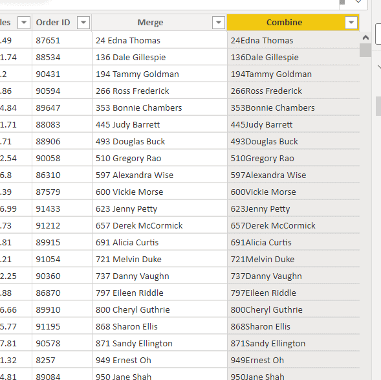Click the '623Jenny Petty' Combine cell
Screen dimensions: 381x380
[294, 208]
